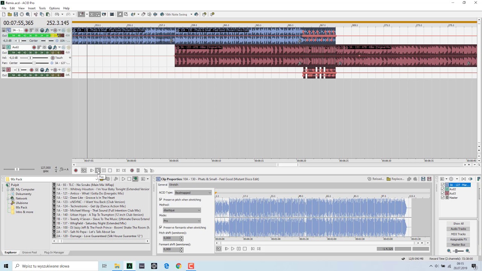This screenshot has width=482, height=271.
Task: Switch to the Plug-In Manager tab
Action: click(54, 253)
